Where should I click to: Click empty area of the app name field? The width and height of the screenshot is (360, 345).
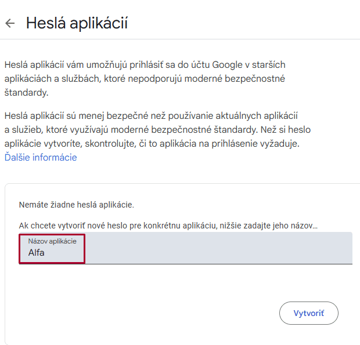(232, 249)
